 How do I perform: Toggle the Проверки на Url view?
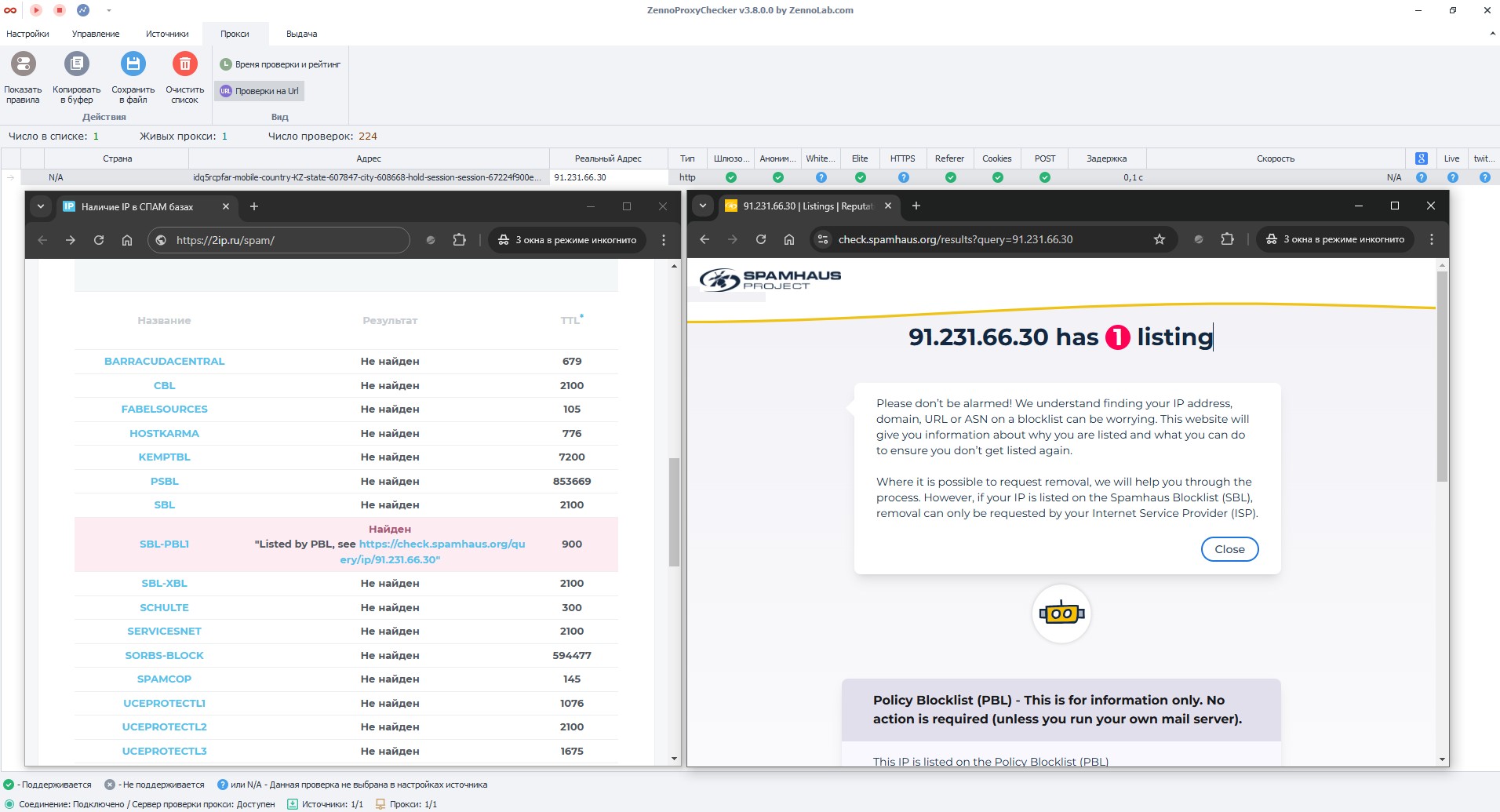(260, 91)
